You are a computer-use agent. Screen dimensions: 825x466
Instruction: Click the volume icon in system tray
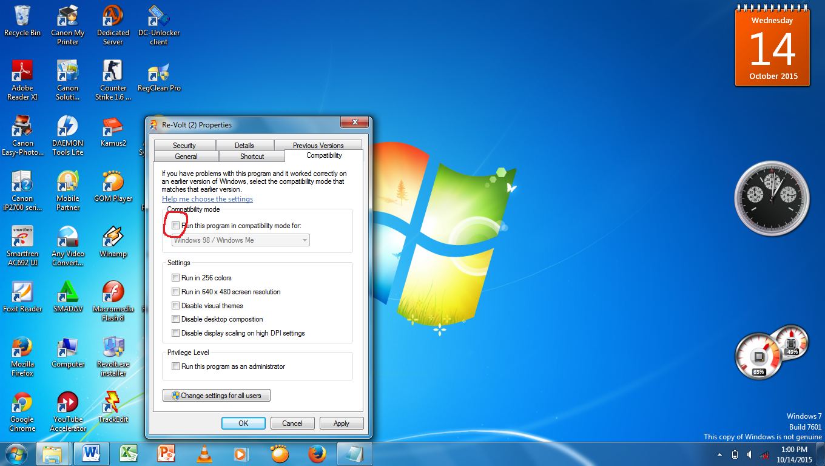tap(750, 454)
